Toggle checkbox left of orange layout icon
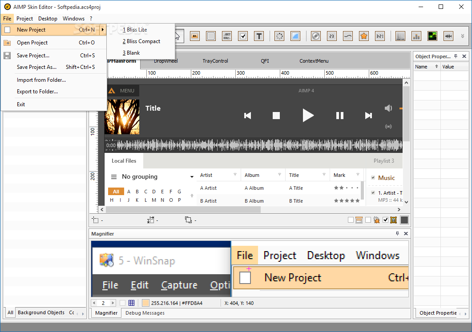Viewport: 472px width, 332px height. pos(351,220)
